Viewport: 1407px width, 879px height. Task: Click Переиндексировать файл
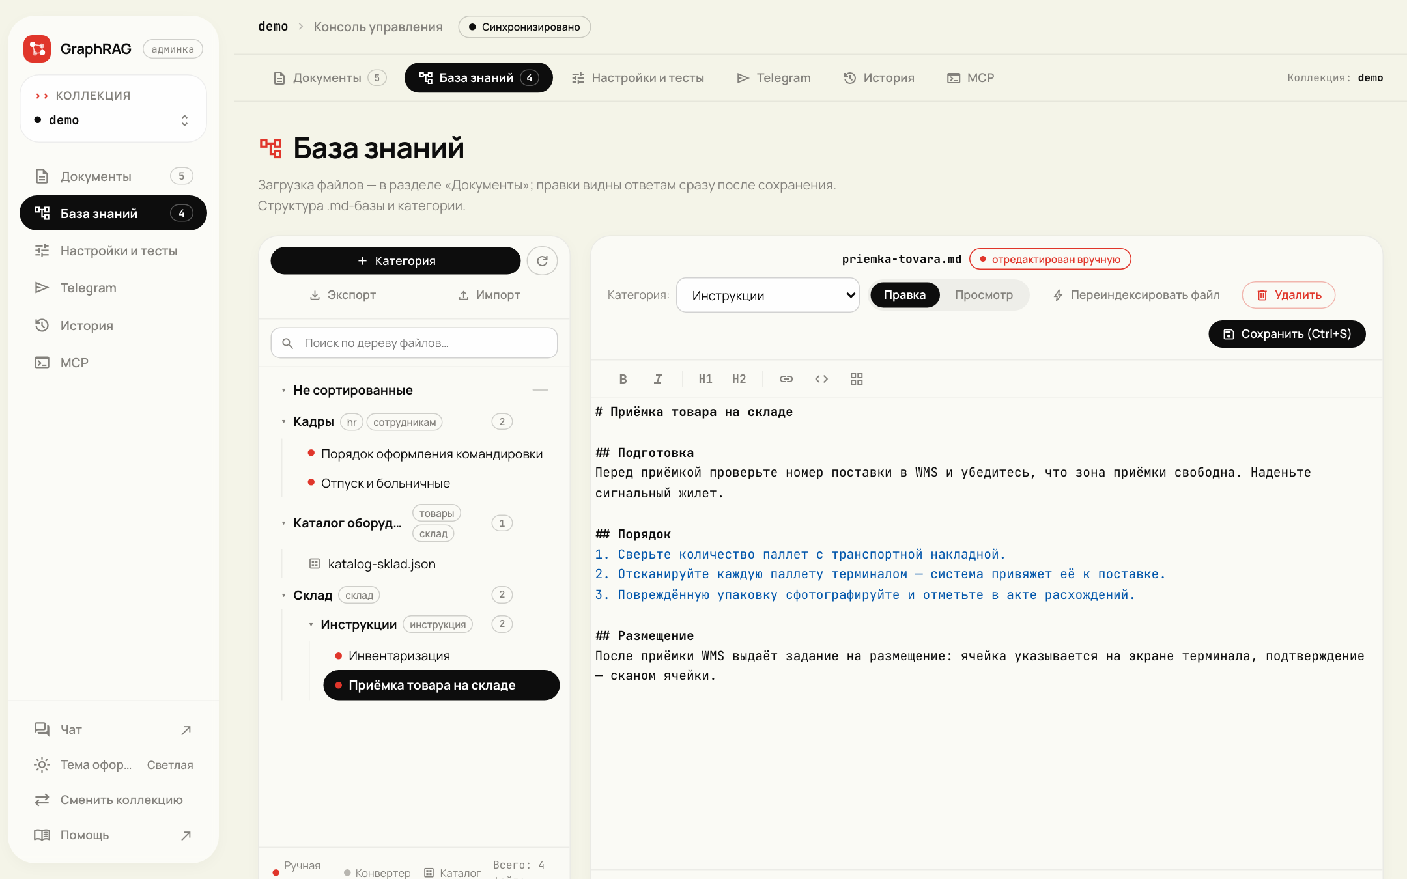(1136, 295)
